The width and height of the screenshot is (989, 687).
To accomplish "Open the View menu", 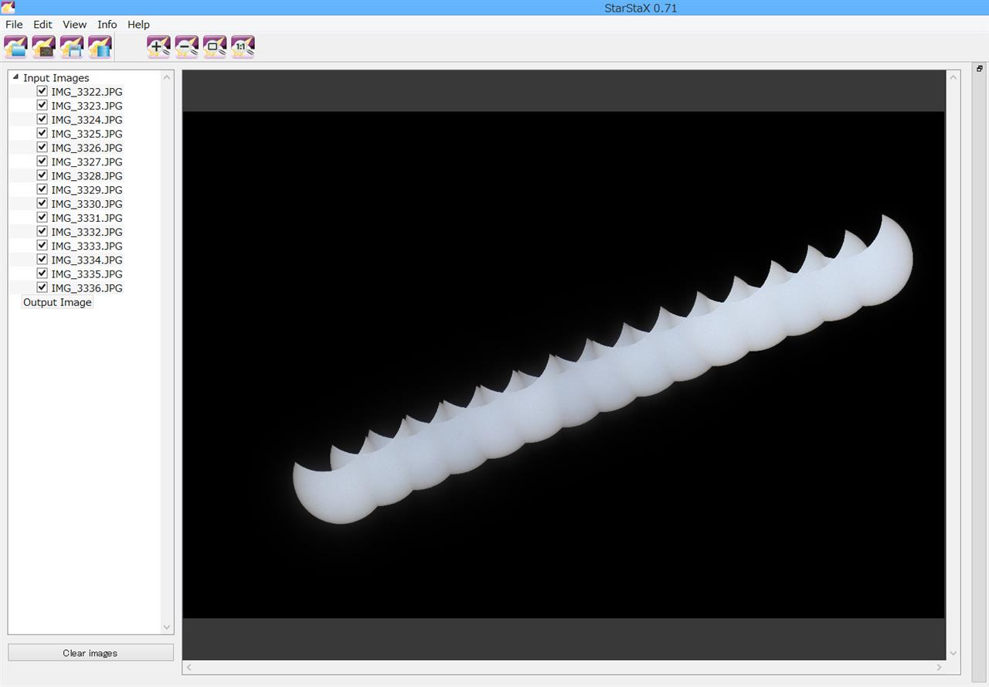I will pyautogui.click(x=75, y=25).
